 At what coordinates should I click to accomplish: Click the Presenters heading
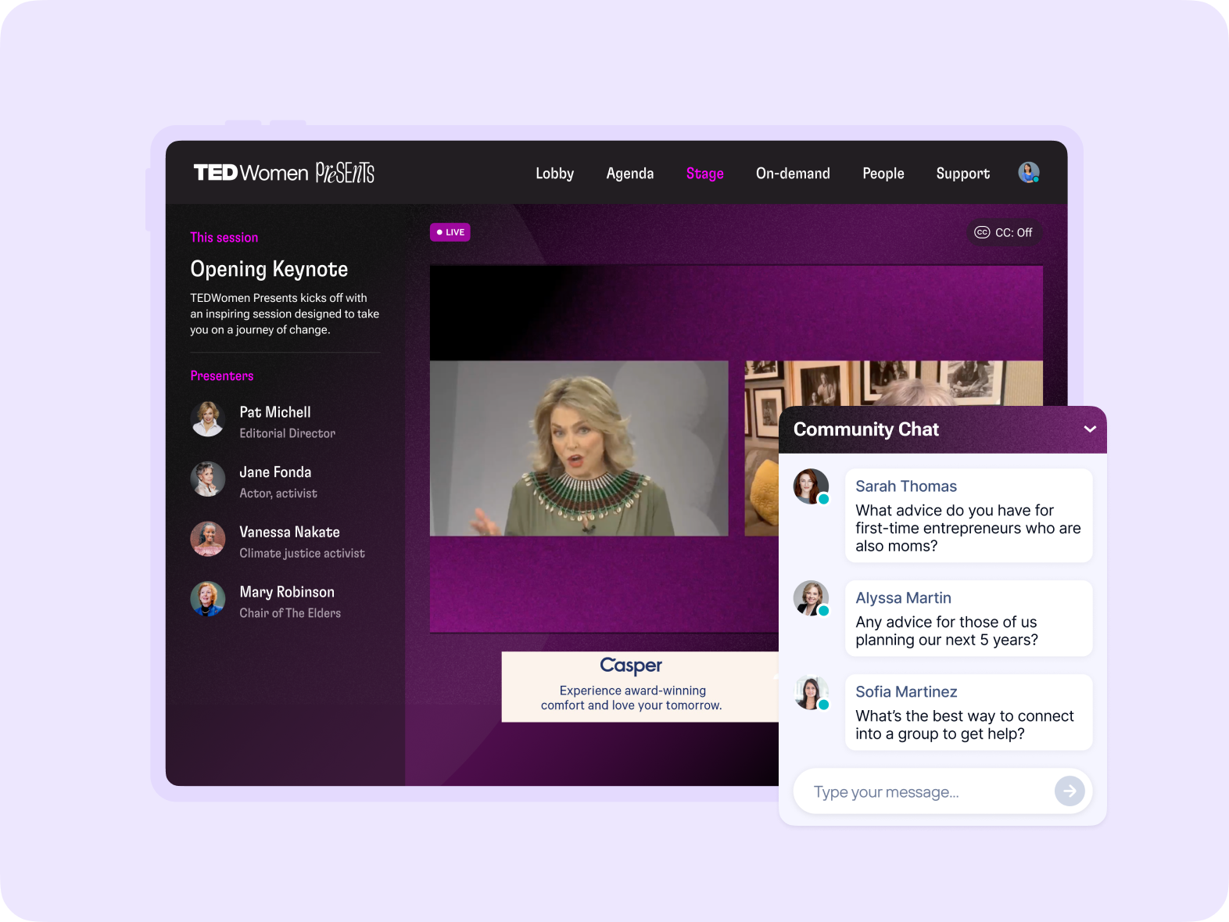222,376
